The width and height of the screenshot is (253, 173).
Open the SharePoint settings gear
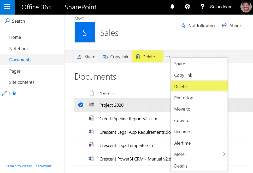[x=187, y=7]
